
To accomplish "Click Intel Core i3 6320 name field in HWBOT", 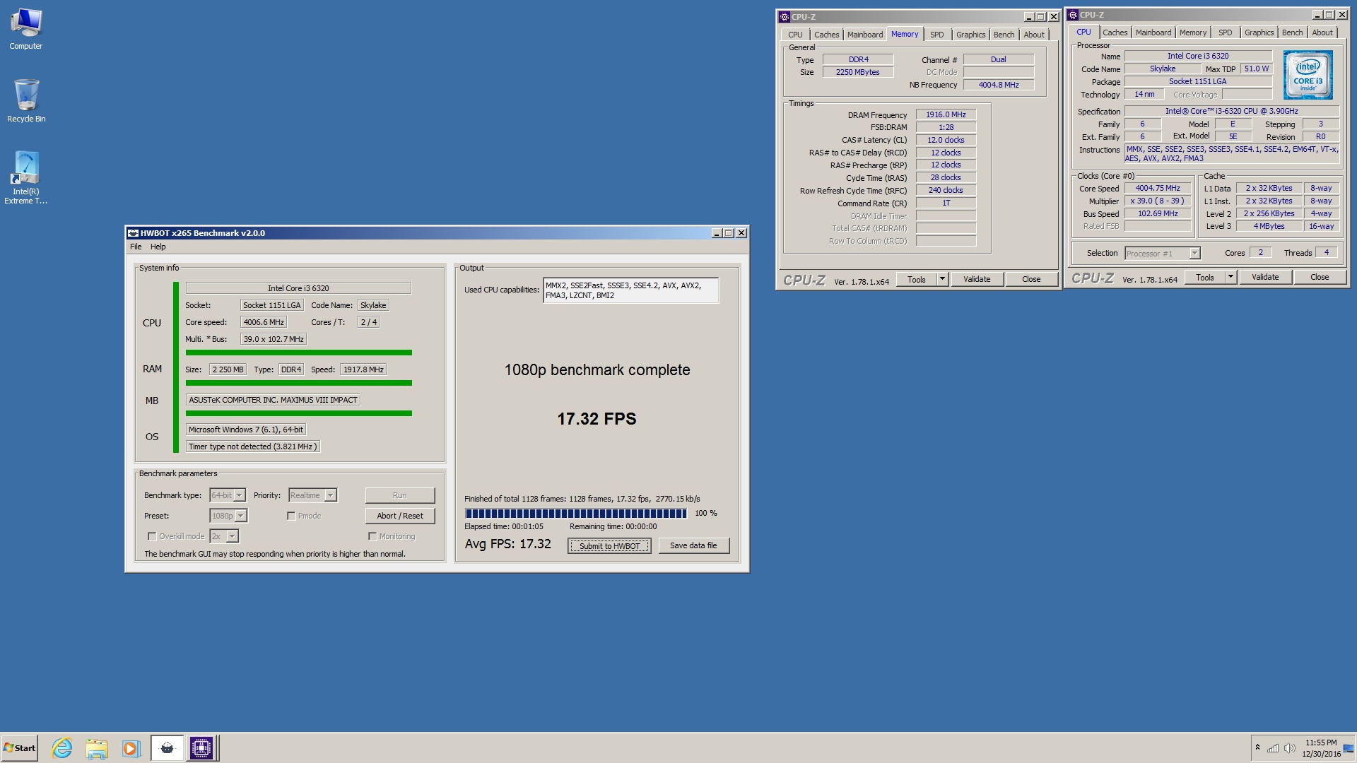I will (x=298, y=288).
